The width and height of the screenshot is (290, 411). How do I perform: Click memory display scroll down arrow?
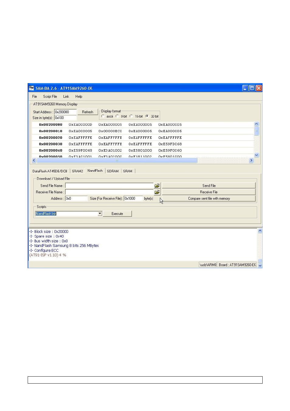[x=257, y=155]
